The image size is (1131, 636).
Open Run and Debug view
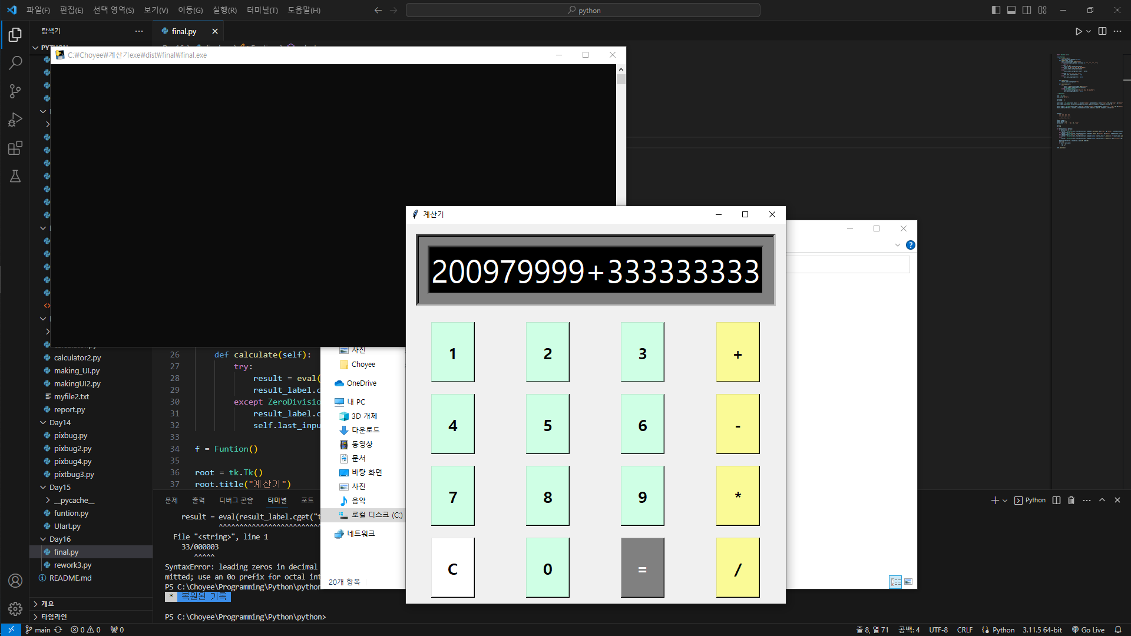click(15, 120)
